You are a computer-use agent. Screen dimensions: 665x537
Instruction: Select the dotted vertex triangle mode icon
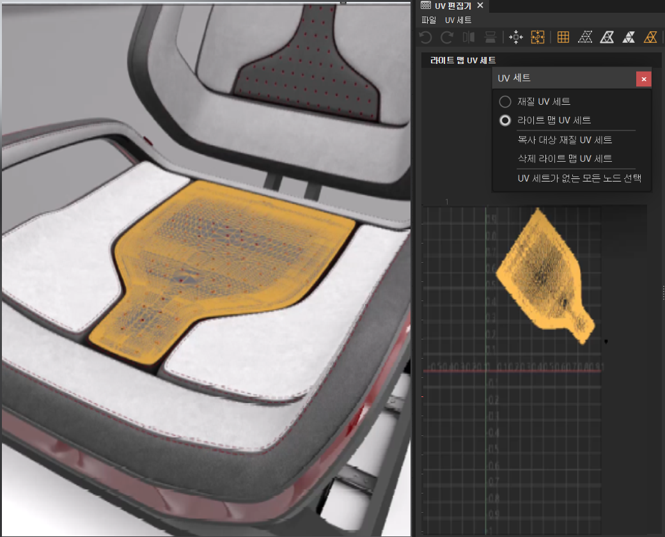click(585, 37)
